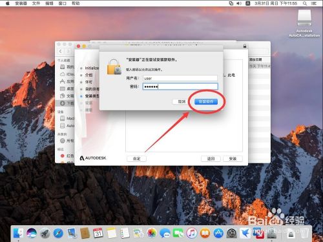This screenshot has height=242, width=323.
Task: Open Launchpad from the Dock
Action: [45, 233]
